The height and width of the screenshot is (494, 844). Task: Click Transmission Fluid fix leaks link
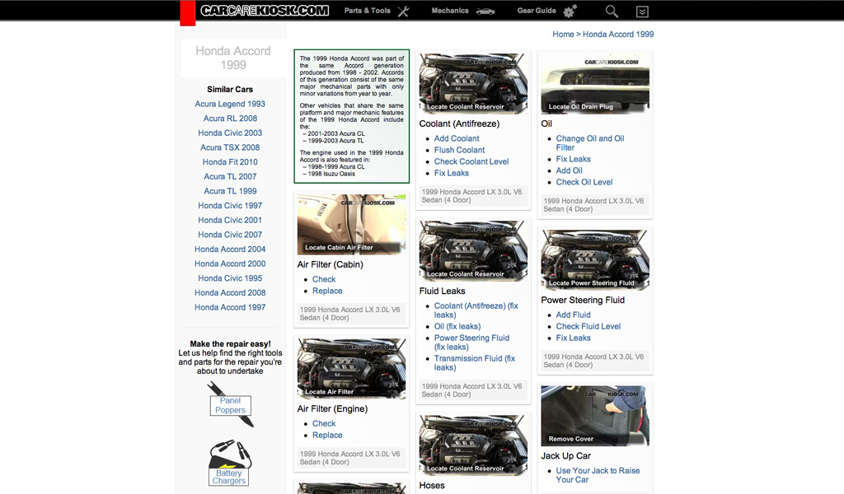click(475, 362)
